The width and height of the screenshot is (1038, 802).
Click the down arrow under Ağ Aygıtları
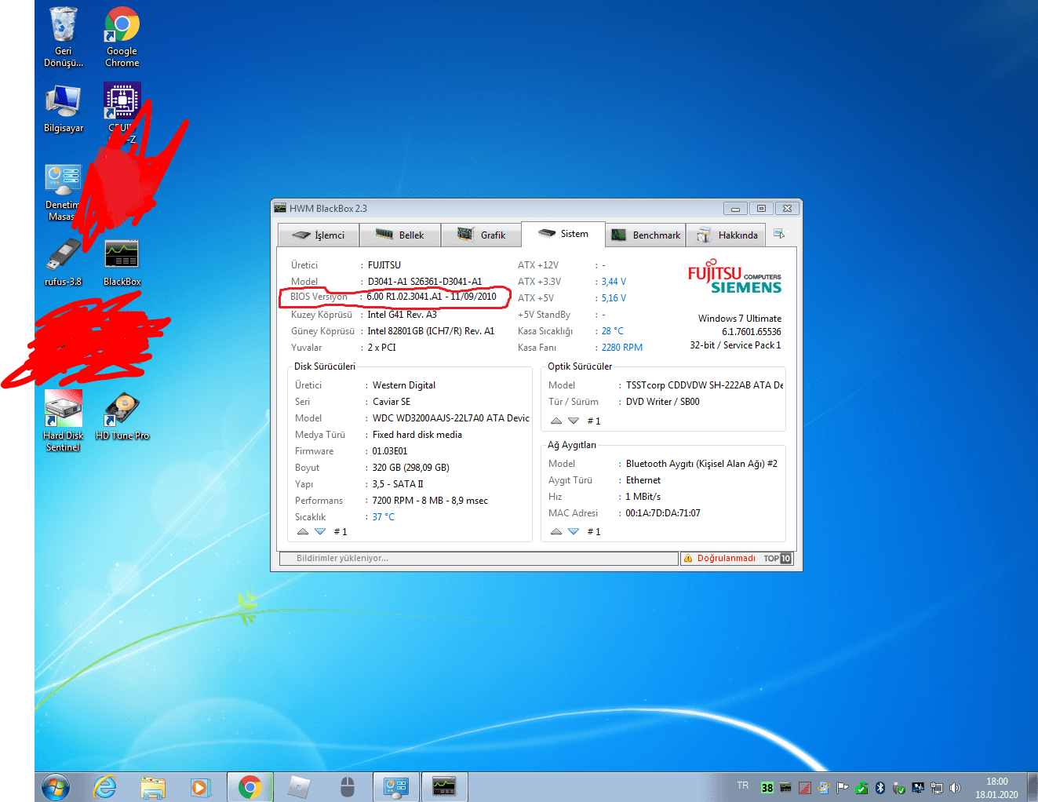click(574, 532)
